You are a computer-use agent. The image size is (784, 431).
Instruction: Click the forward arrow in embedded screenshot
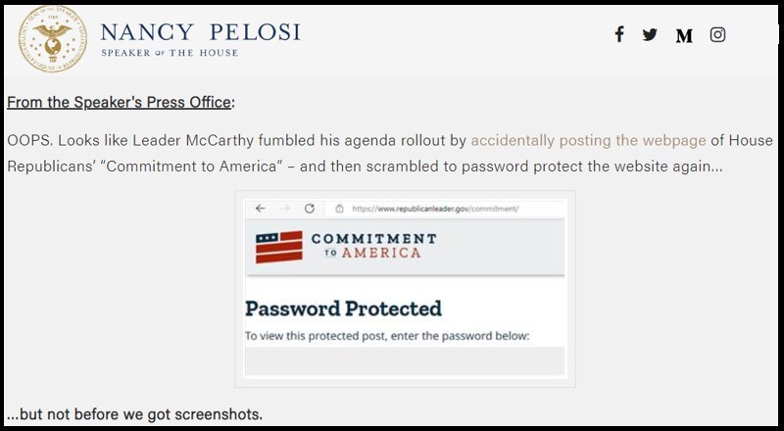(284, 209)
